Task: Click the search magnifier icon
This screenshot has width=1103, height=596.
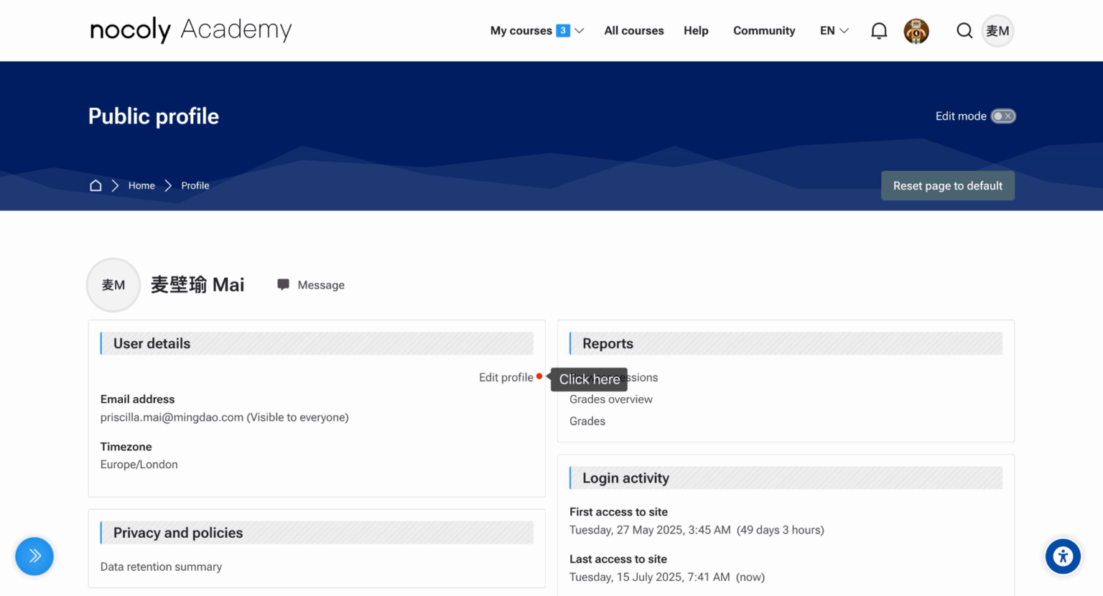Action: click(x=964, y=31)
